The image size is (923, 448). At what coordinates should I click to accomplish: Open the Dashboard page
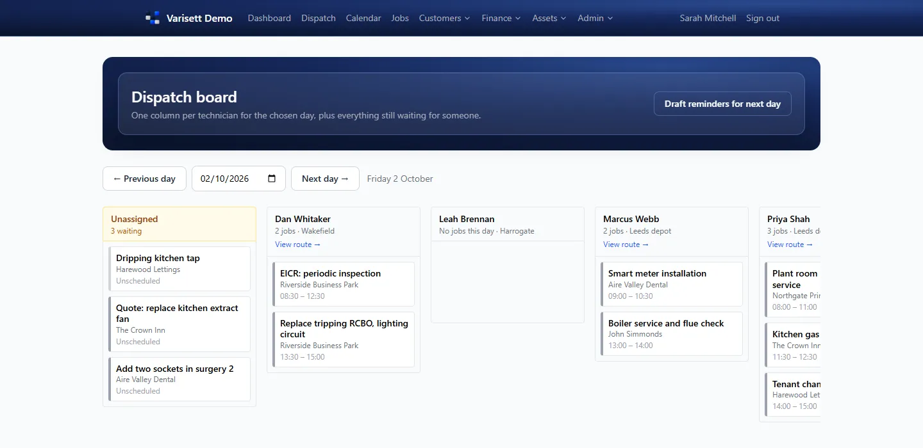click(269, 18)
